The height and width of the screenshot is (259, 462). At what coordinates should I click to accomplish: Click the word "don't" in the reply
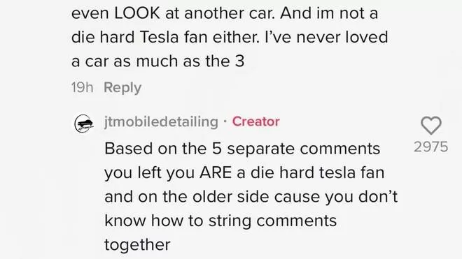(378, 197)
